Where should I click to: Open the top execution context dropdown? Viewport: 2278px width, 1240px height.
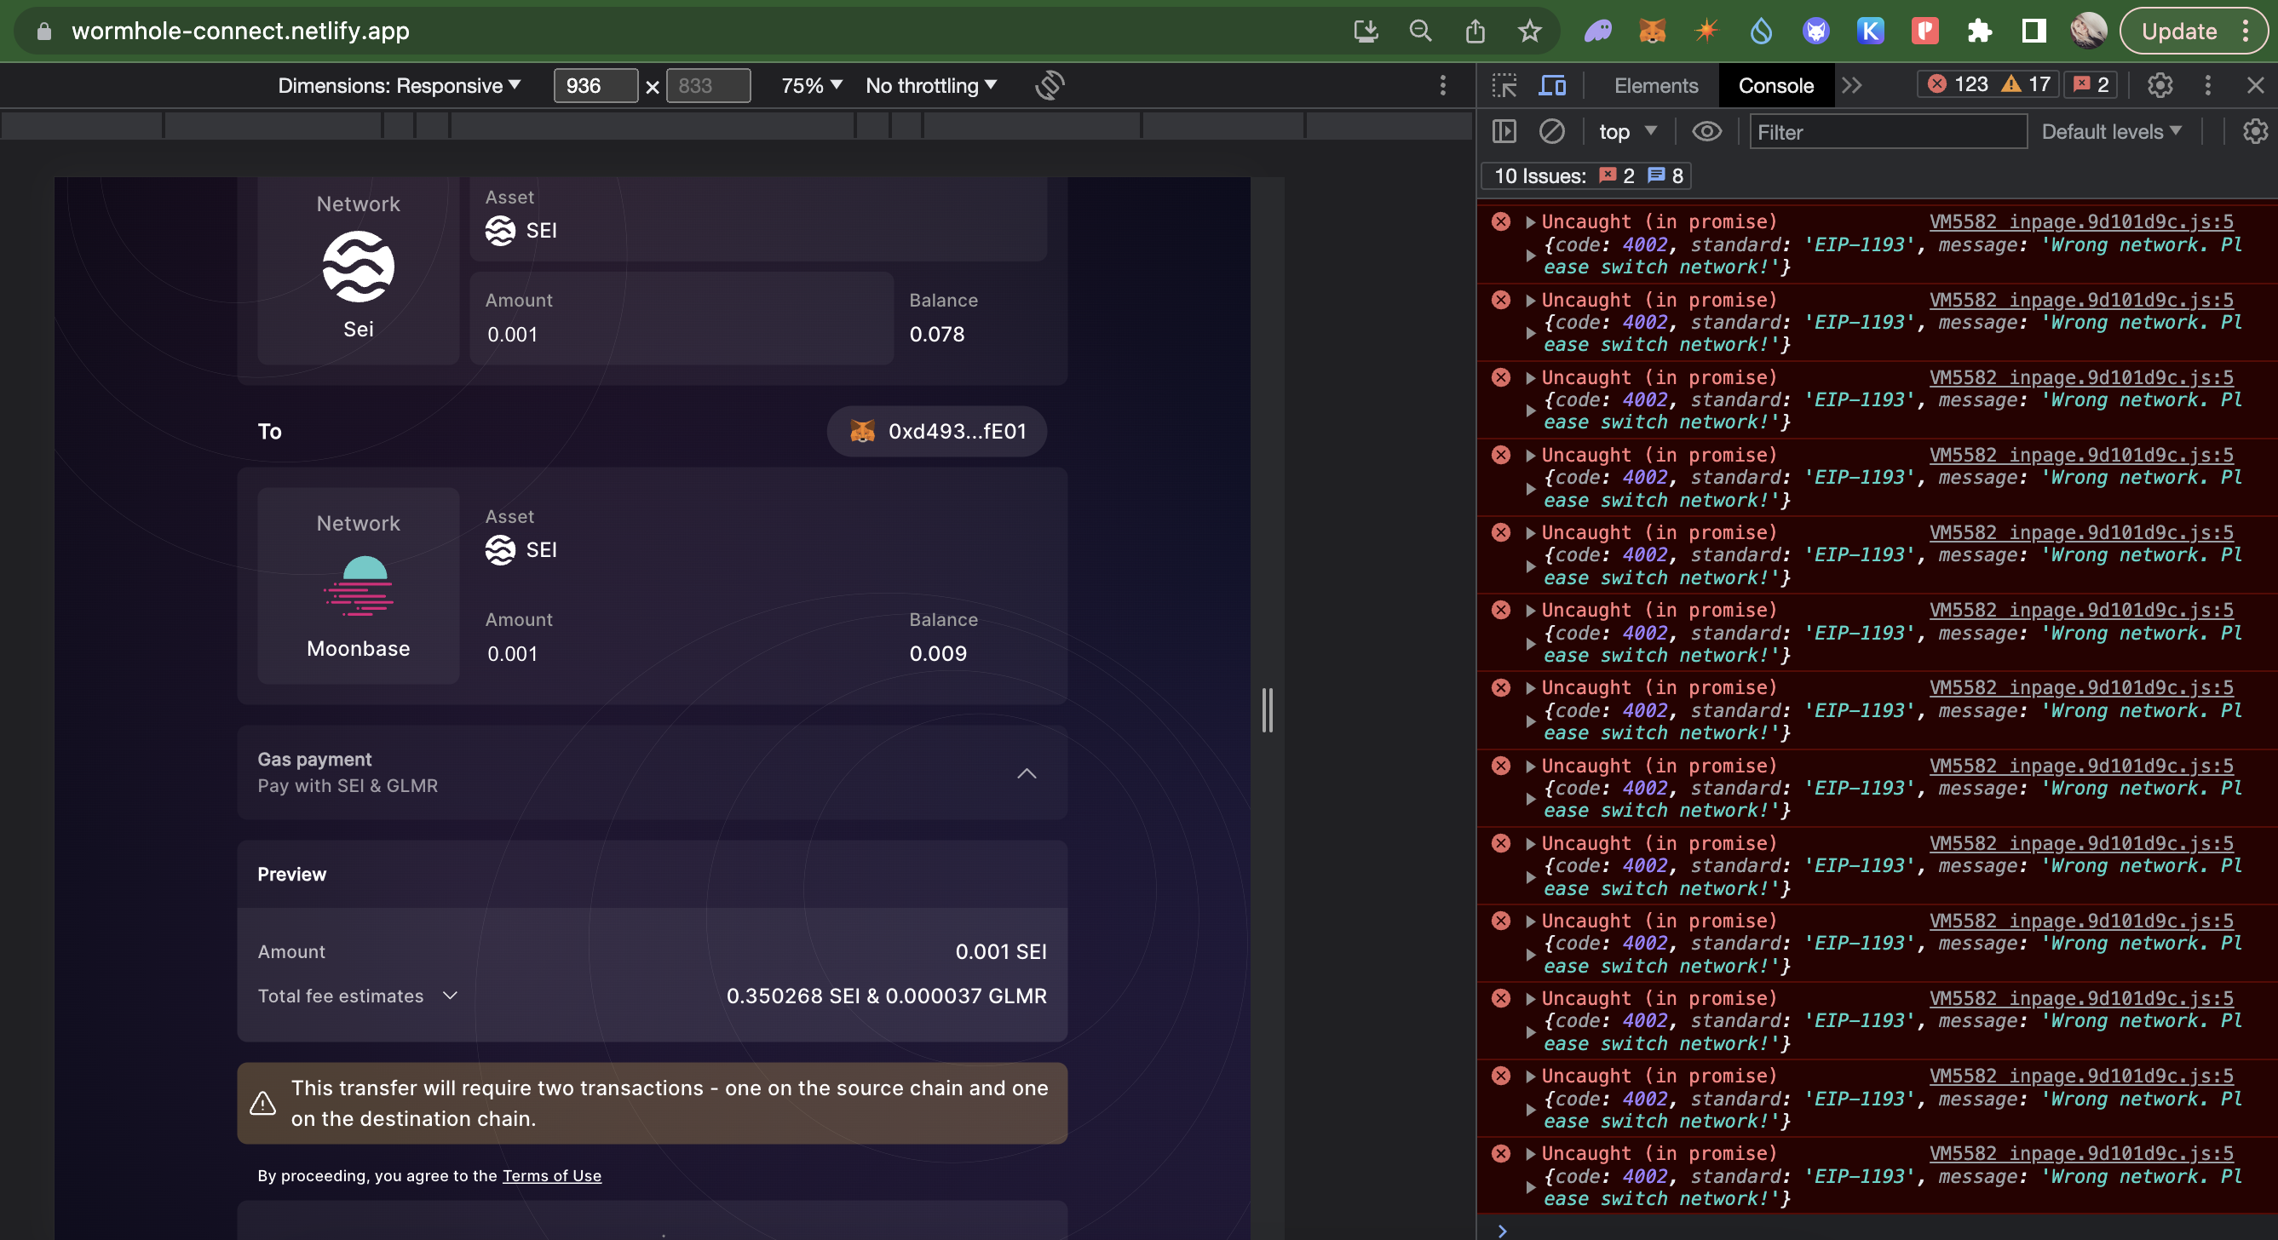tap(1625, 131)
